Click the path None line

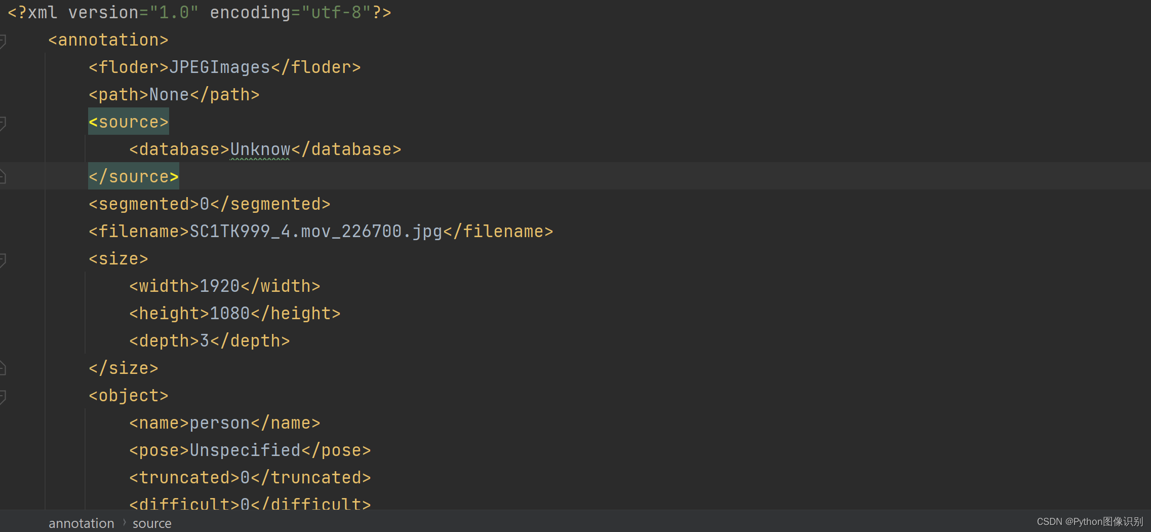[174, 95]
